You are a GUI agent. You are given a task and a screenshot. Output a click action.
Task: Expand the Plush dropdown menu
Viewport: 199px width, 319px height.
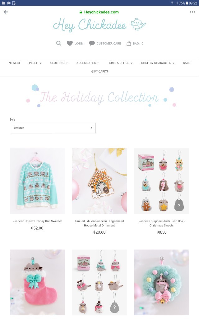pos(35,63)
